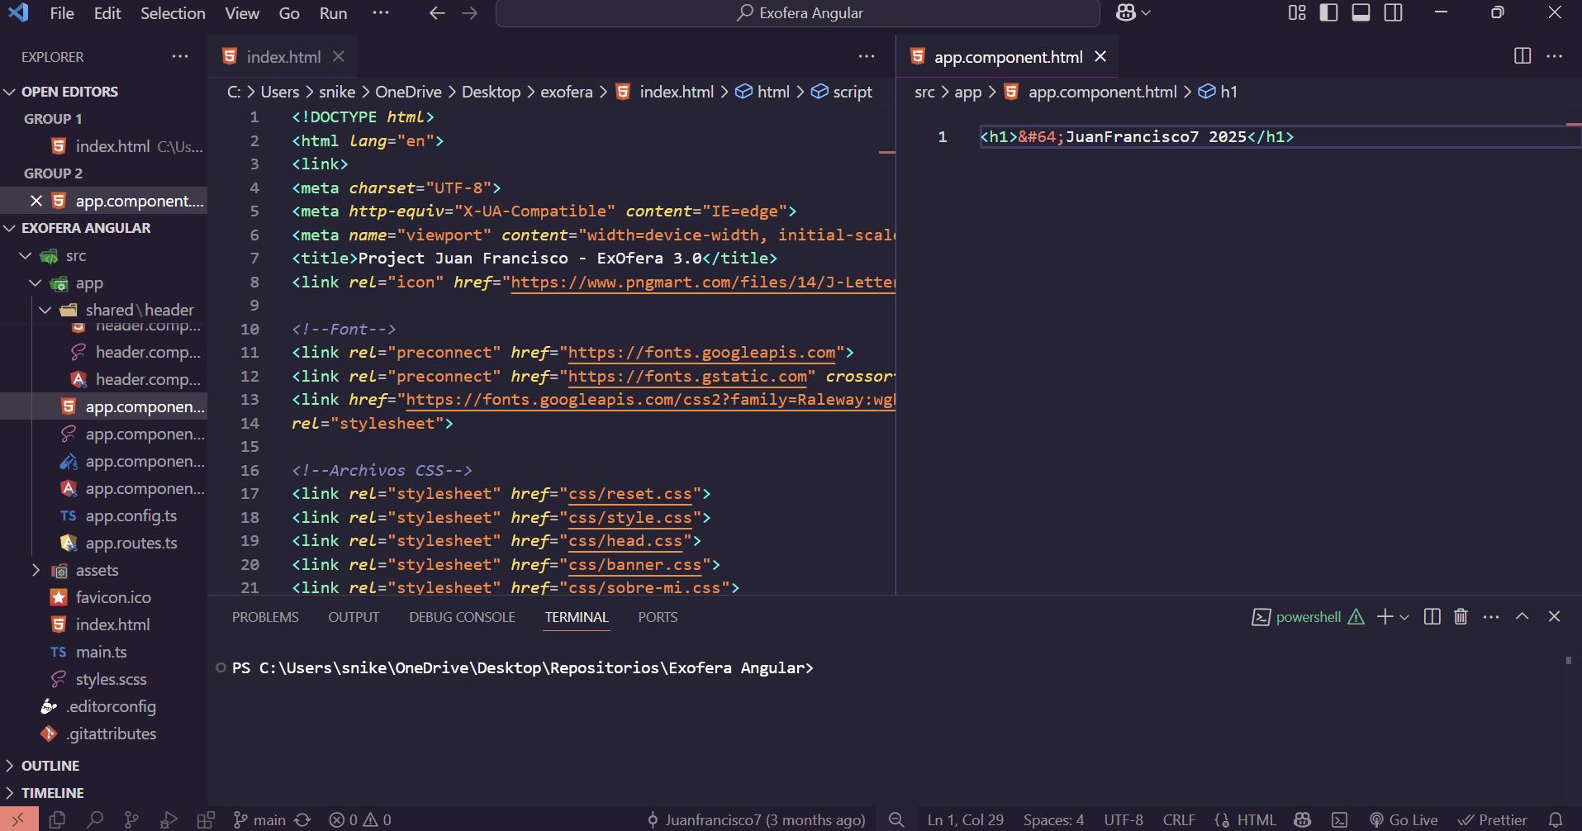Switch to the Ports tab
The width and height of the screenshot is (1582, 831).
pyautogui.click(x=658, y=617)
